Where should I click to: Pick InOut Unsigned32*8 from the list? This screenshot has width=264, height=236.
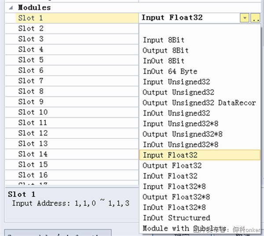[x=180, y=145]
